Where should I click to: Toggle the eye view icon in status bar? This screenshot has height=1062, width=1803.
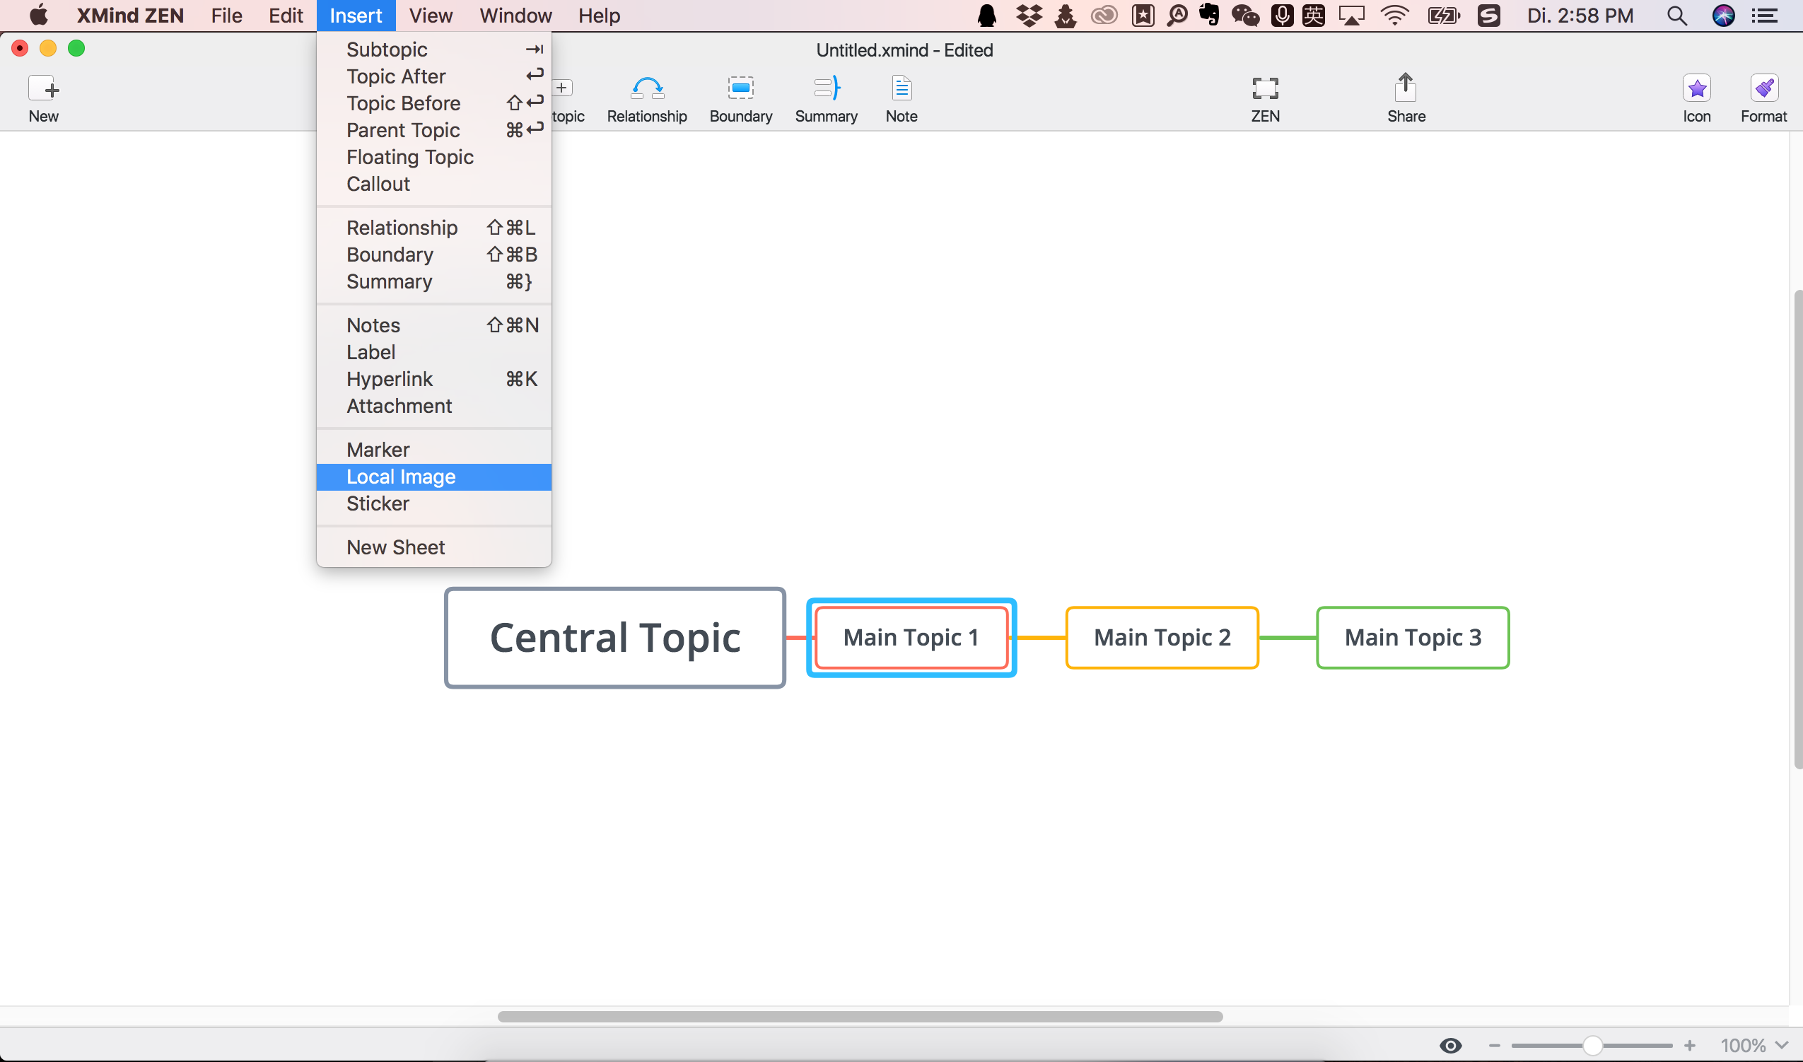[x=1450, y=1046]
